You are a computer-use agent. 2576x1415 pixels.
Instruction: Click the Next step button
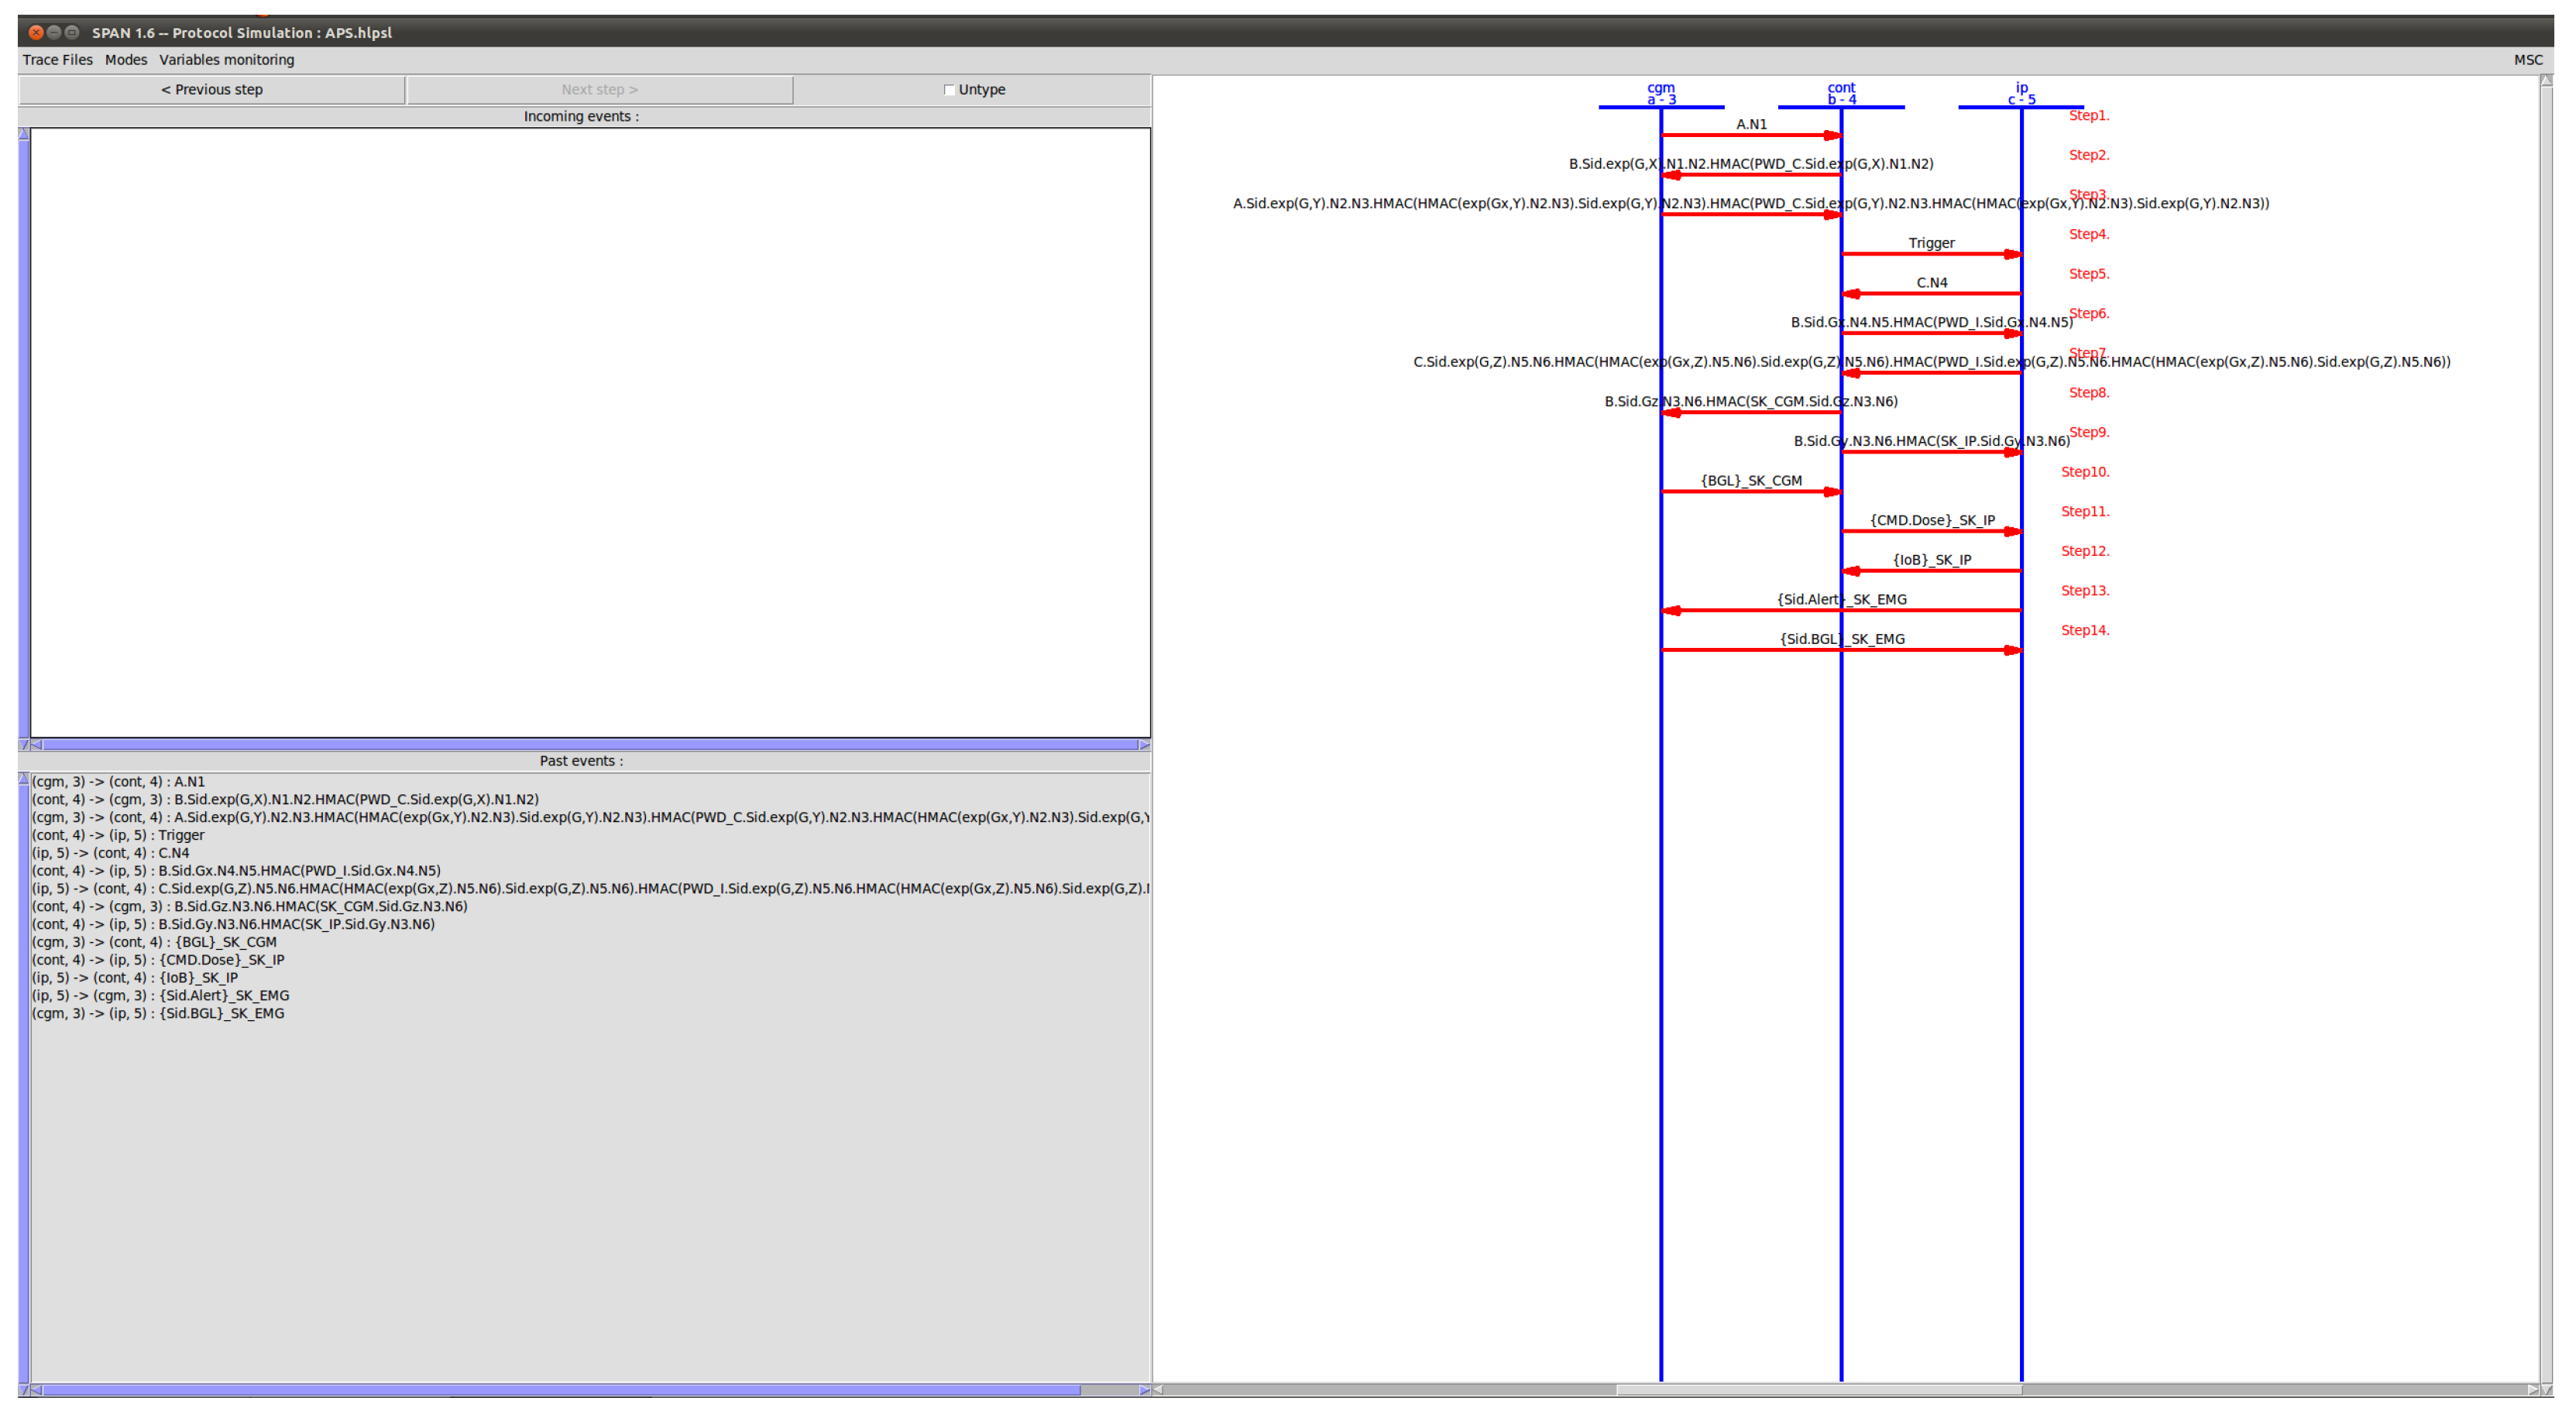point(599,90)
